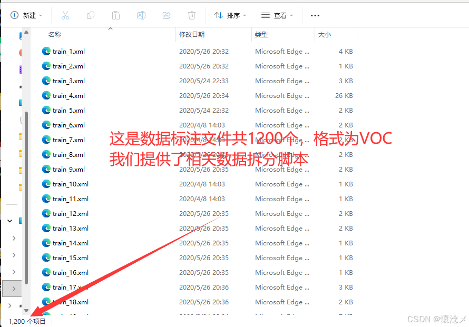This screenshot has height=327, width=469.
Task: Select the file name train_1.xml
Action: tap(69, 52)
